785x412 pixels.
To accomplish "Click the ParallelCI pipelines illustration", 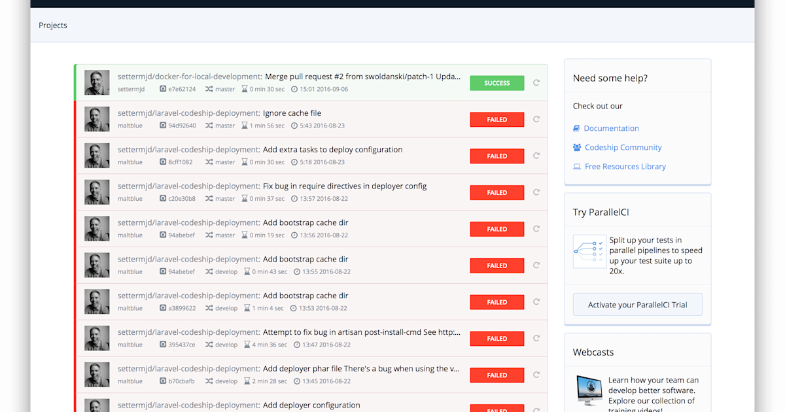I will (x=589, y=251).
